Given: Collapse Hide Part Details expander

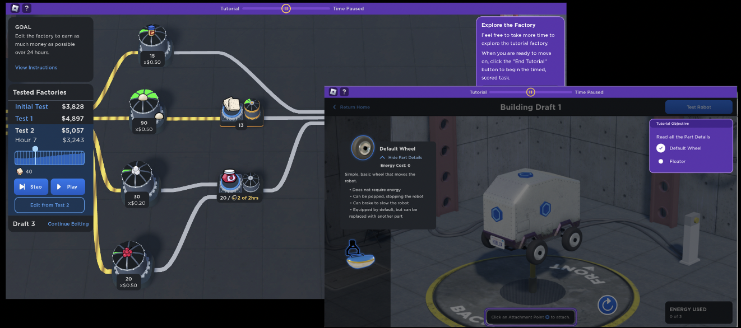Looking at the screenshot, I should coord(401,157).
